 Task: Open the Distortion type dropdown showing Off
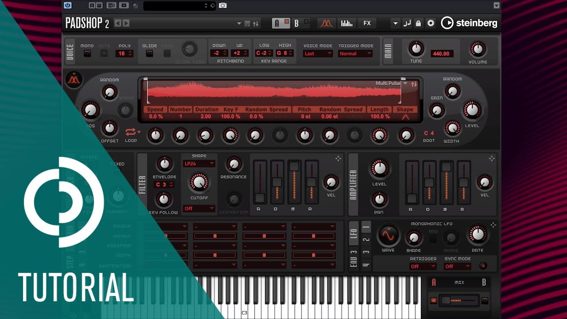point(199,209)
